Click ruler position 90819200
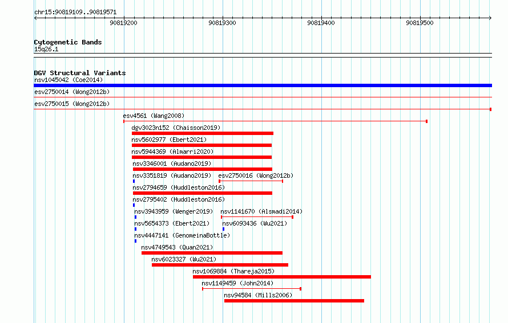 tap(123, 23)
